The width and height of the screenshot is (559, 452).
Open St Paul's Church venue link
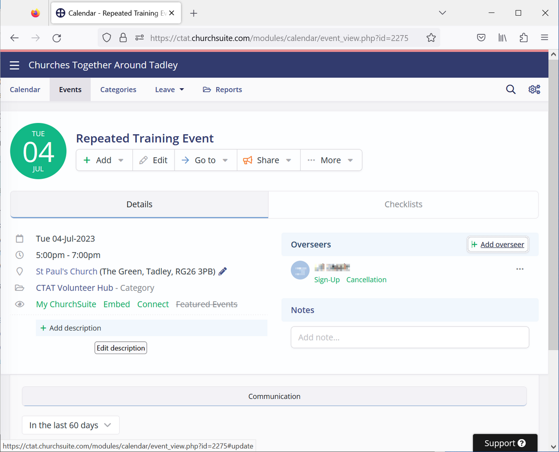pyautogui.click(x=67, y=272)
